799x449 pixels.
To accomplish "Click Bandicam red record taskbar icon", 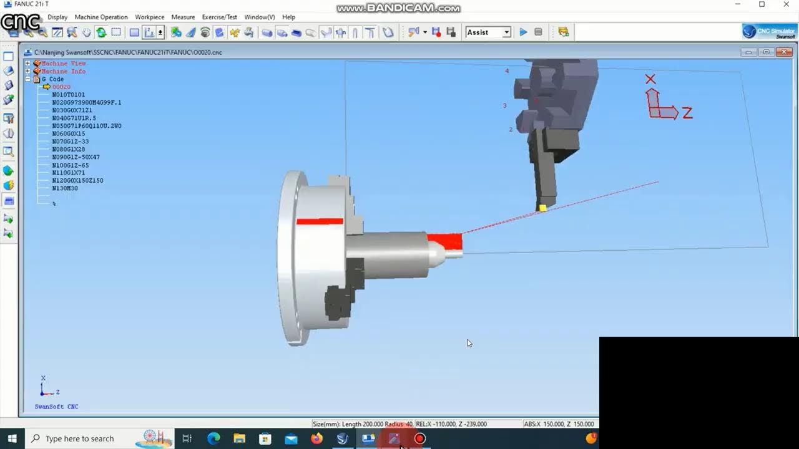I will pyautogui.click(x=419, y=438).
